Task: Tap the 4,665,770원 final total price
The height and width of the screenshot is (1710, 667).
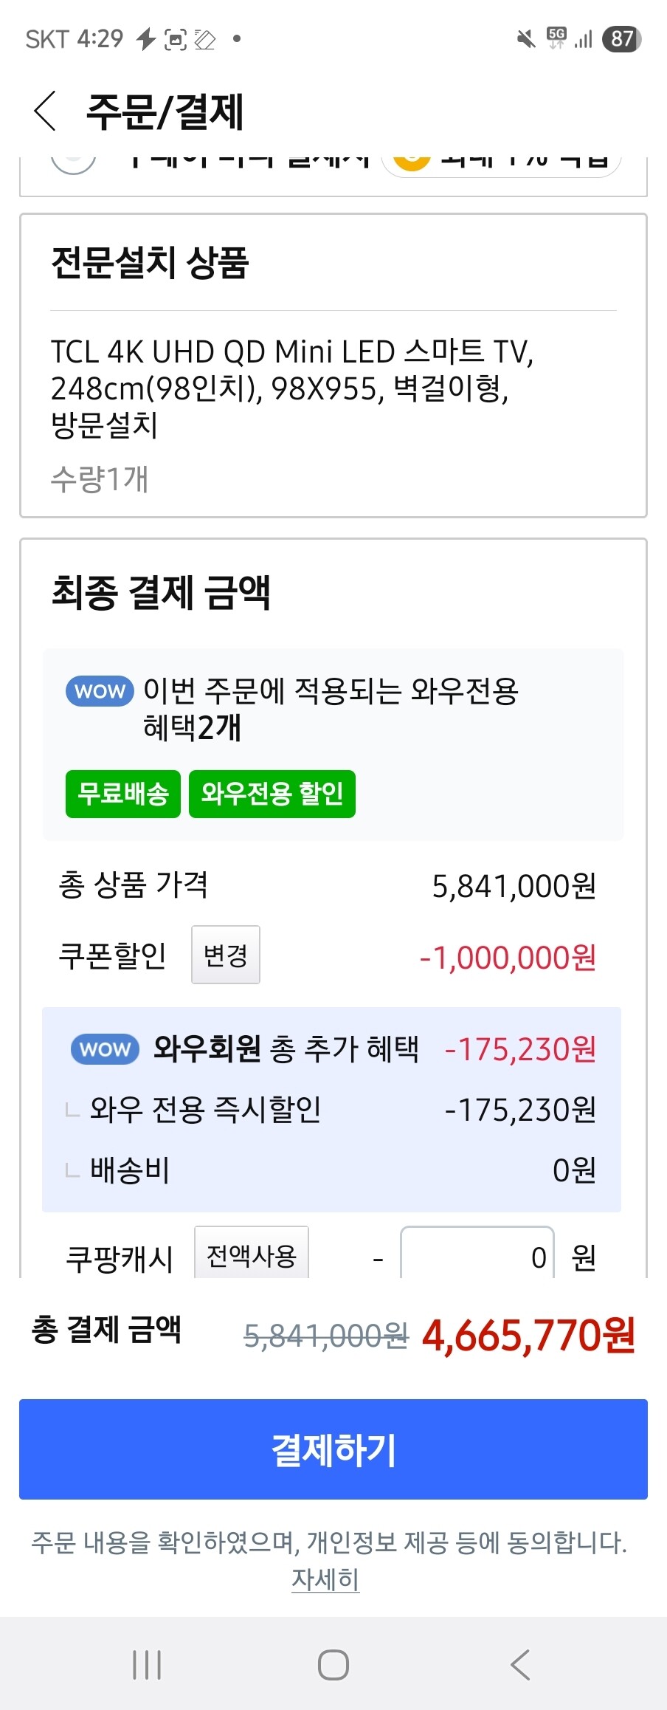Action: coord(528,1335)
